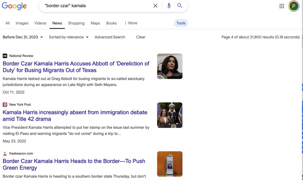The image size is (303, 180).
Task: Select the News tab
Action: click(x=57, y=23)
